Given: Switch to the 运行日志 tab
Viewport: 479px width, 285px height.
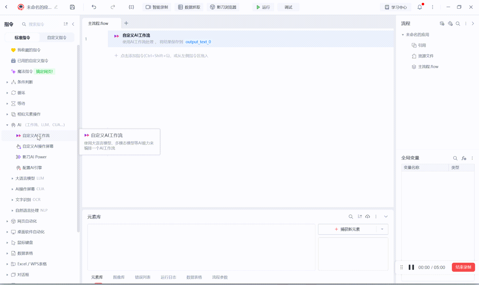Looking at the screenshot, I should 168,277.
